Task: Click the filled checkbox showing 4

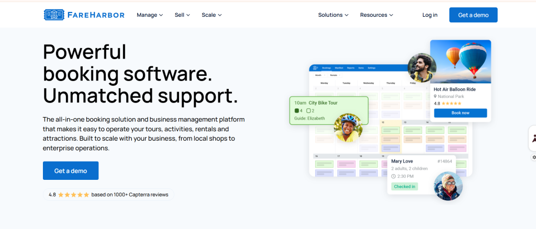Action: [x=296, y=110]
